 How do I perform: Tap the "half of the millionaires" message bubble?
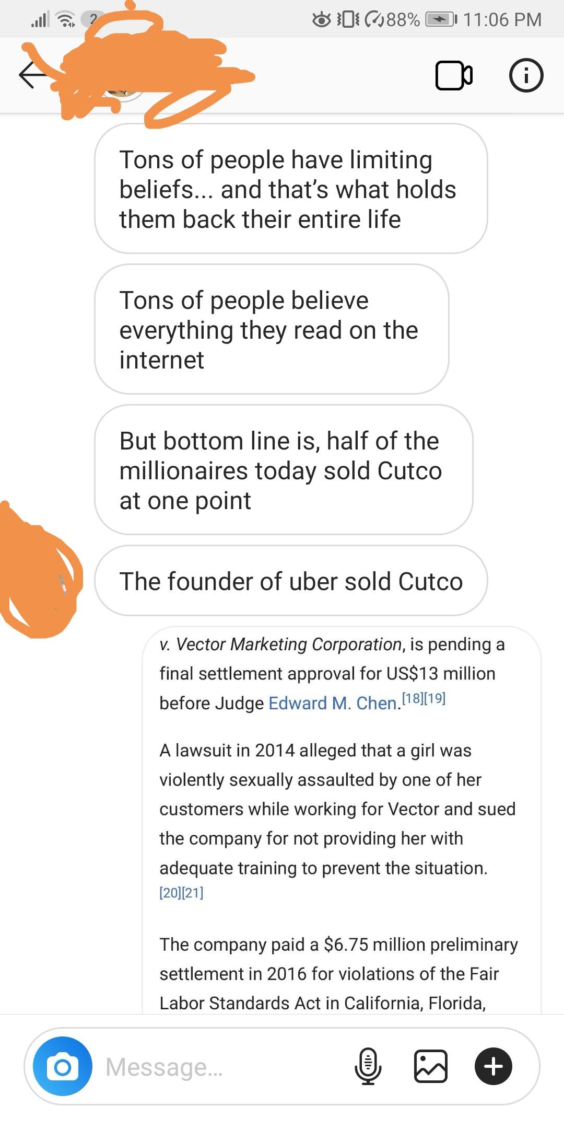(284, 470)
